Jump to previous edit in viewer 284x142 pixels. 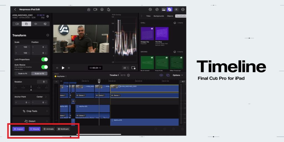click(x=57, y=68)
